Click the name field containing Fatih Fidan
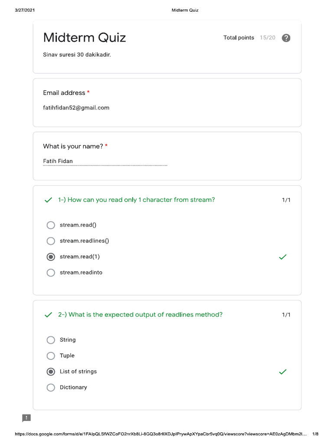 pos(105,161)
